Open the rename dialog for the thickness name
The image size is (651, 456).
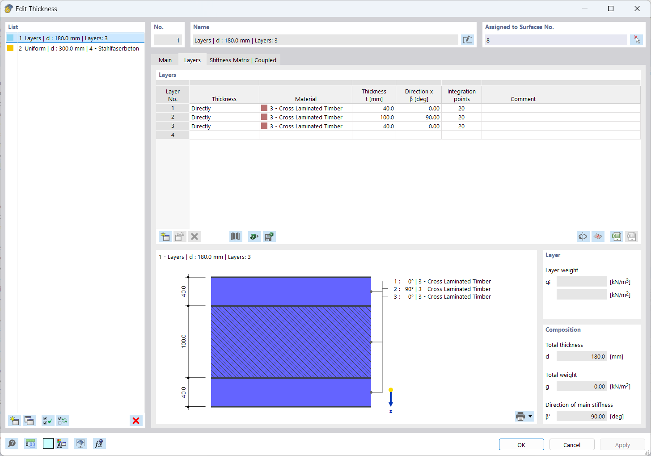point(467,40)
